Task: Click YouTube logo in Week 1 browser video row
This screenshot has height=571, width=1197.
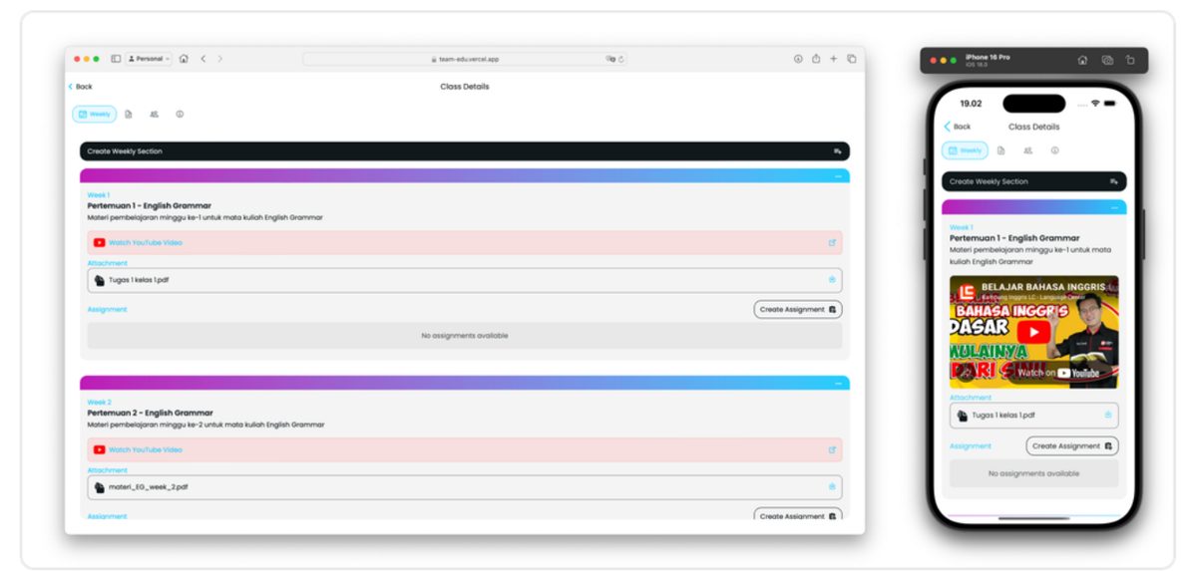Action: click(100, 242)
